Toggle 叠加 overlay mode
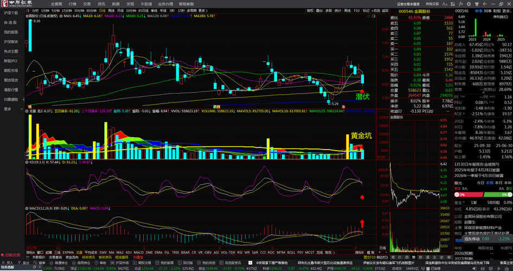513x271 pixels. [319, 10]
